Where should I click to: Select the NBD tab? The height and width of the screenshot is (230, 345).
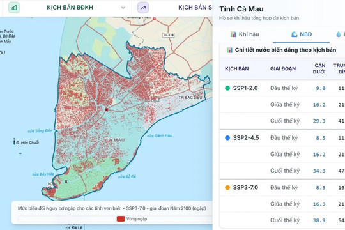[x=302, y=34]
